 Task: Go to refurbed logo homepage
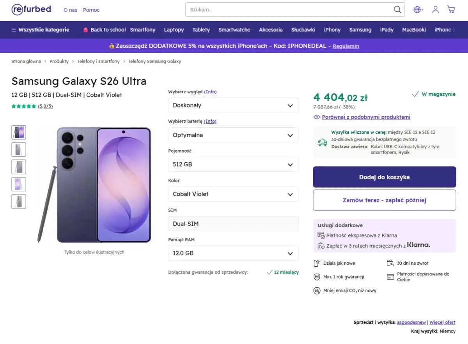point(31,9)
